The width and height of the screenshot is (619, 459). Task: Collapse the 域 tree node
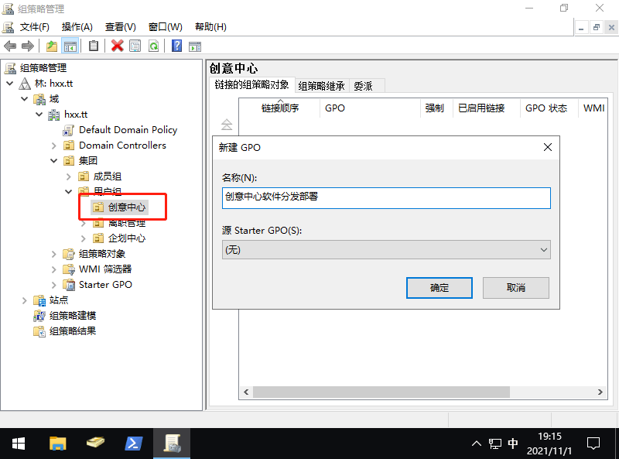[x=25, y=99]
